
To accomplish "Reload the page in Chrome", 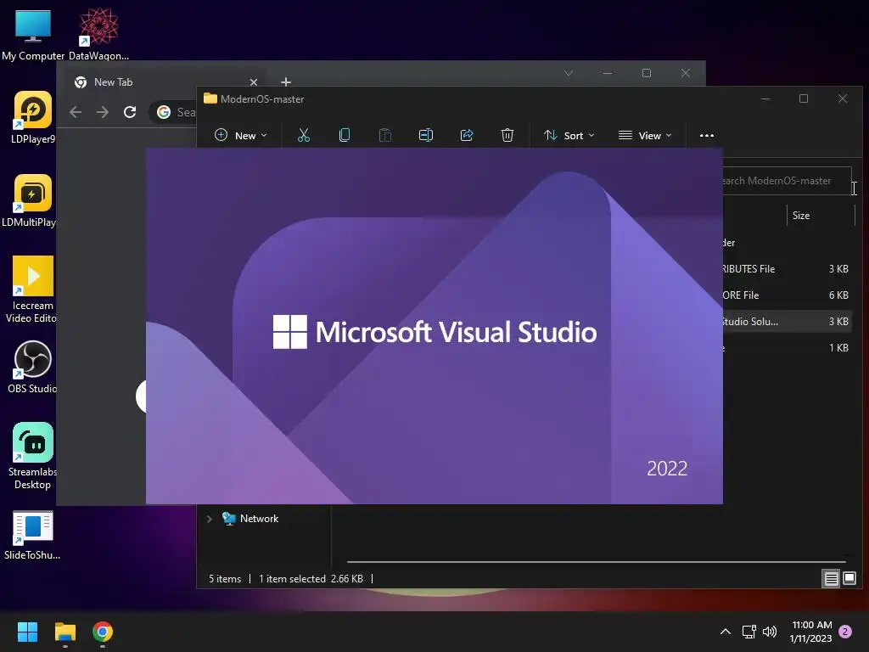I will 130,112.
